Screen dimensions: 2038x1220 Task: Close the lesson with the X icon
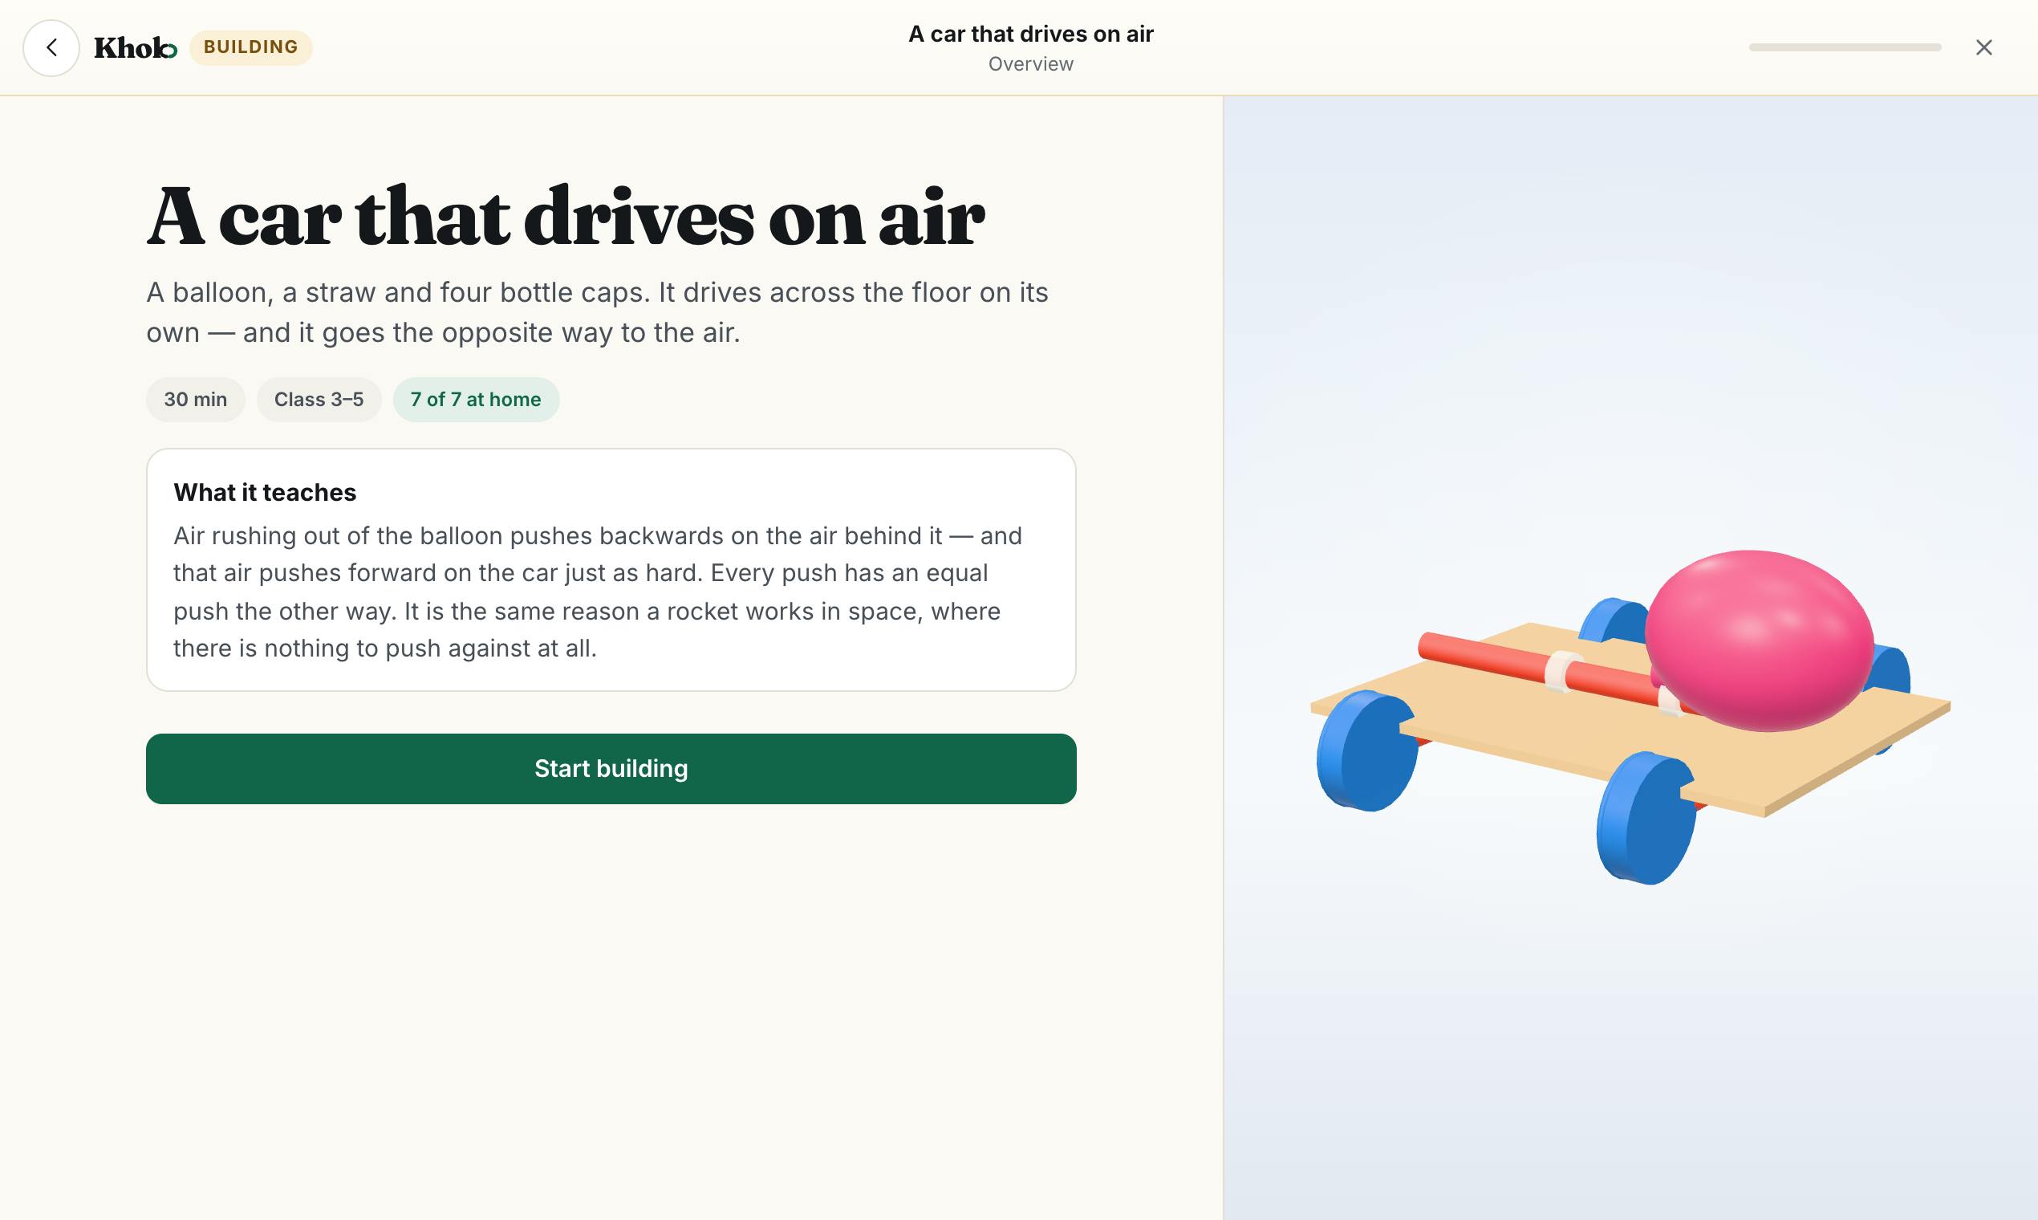tap(1983, 47)
